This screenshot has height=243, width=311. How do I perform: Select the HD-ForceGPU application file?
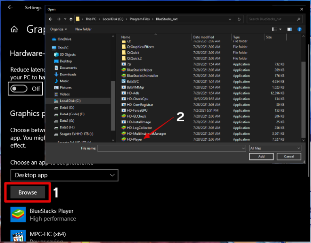tap(134, 110)
